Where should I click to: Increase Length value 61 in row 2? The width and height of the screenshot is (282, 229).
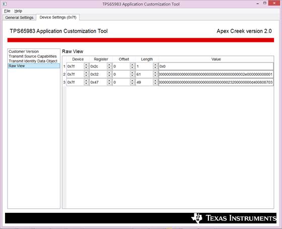[156, 73]
